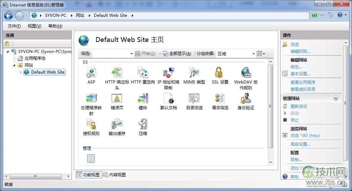Image resolution: width=352 pixels, height=191 pixels.
Task: Open the view mode dropdown button
Action: pos(261,53)
